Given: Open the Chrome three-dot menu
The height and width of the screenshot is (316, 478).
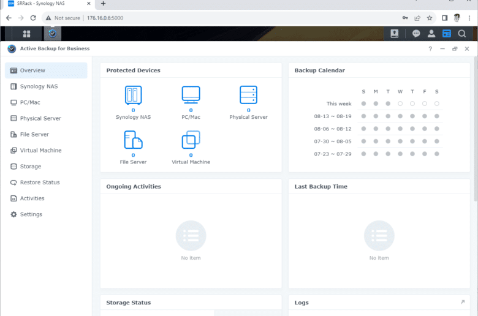Looking at the screenshot, I should point(469,18).
